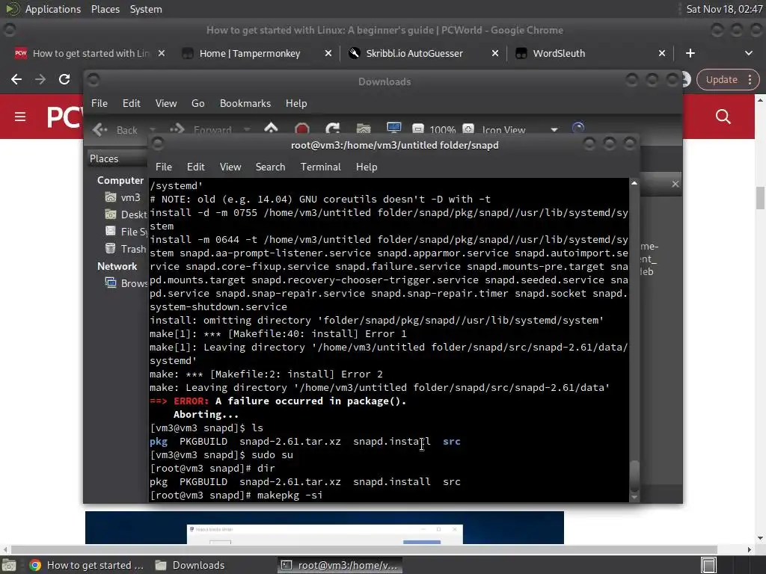Screen dimensions: 766x574
Task: Open Downloads window File menu
Action: click(x=99, y=103)
